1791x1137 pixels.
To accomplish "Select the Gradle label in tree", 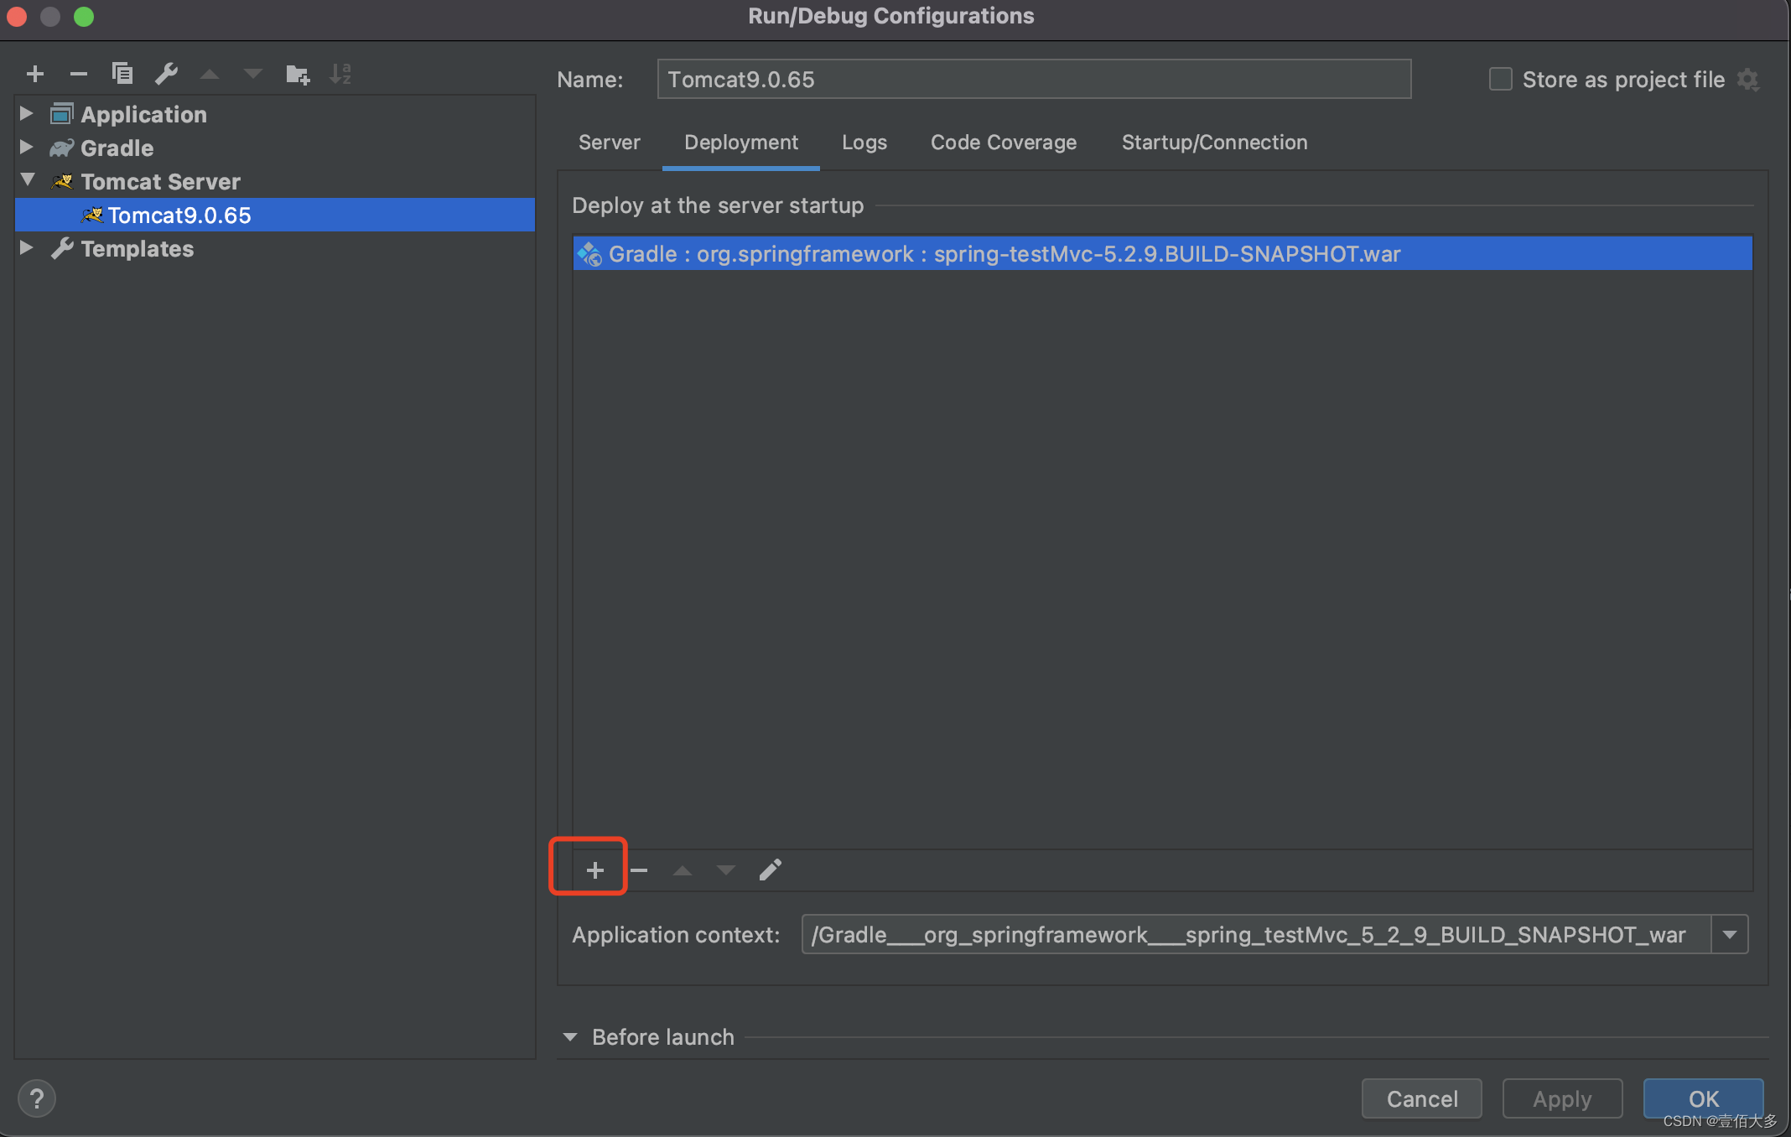I will 117,148.
